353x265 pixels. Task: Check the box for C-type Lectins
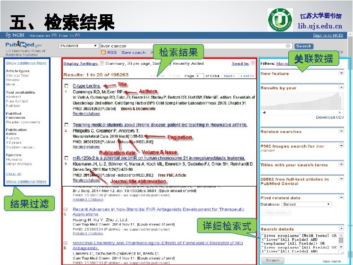click(66, 86)
